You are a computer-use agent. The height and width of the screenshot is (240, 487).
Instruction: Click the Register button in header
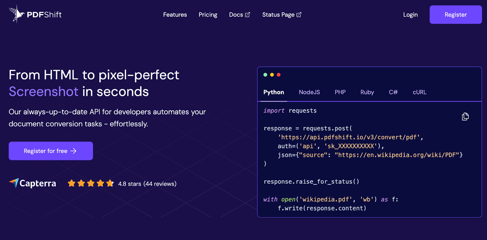pyautogui.click(x=456, y=15)
